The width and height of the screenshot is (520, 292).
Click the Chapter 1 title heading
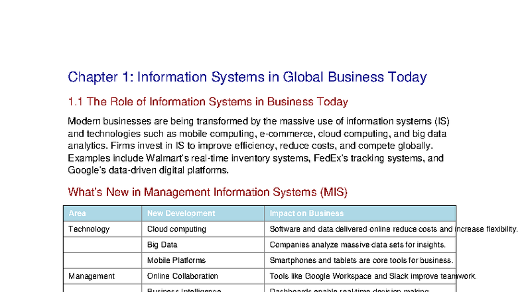click(247, 77)
